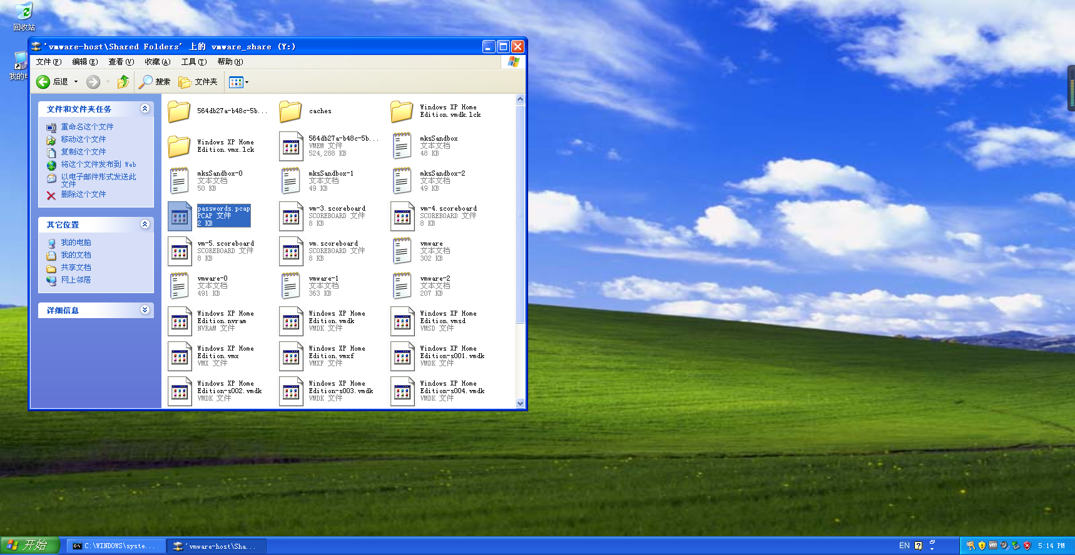This screenshot has height=555, width=1075.
Task: Click 复制这个文件 link
Action: tap(83, 152)
